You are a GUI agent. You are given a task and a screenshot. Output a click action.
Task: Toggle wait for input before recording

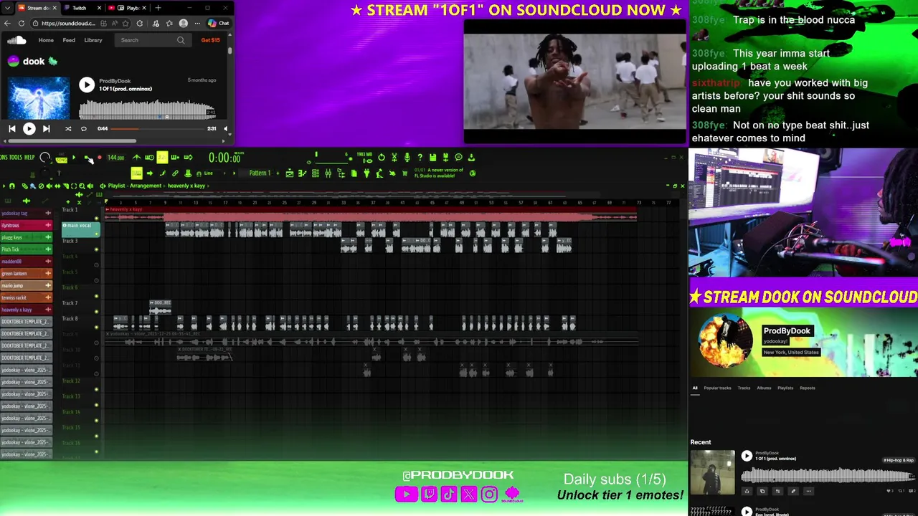tap(149, 157)
